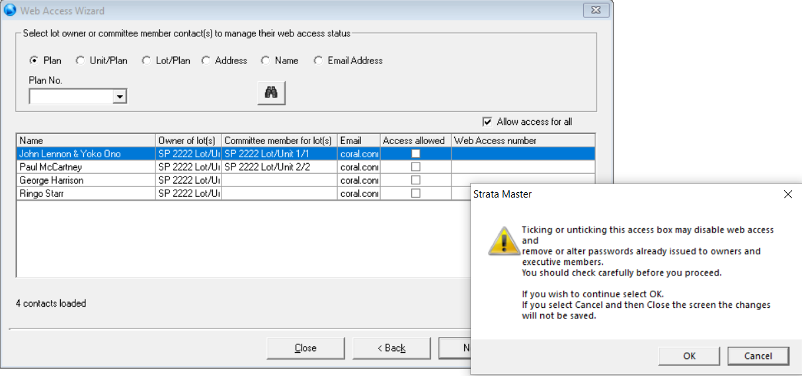Image resolution: width=802 pixels, height=376 pixels.
Task: Select the Address radio button
Action: [x=206, y=60]
